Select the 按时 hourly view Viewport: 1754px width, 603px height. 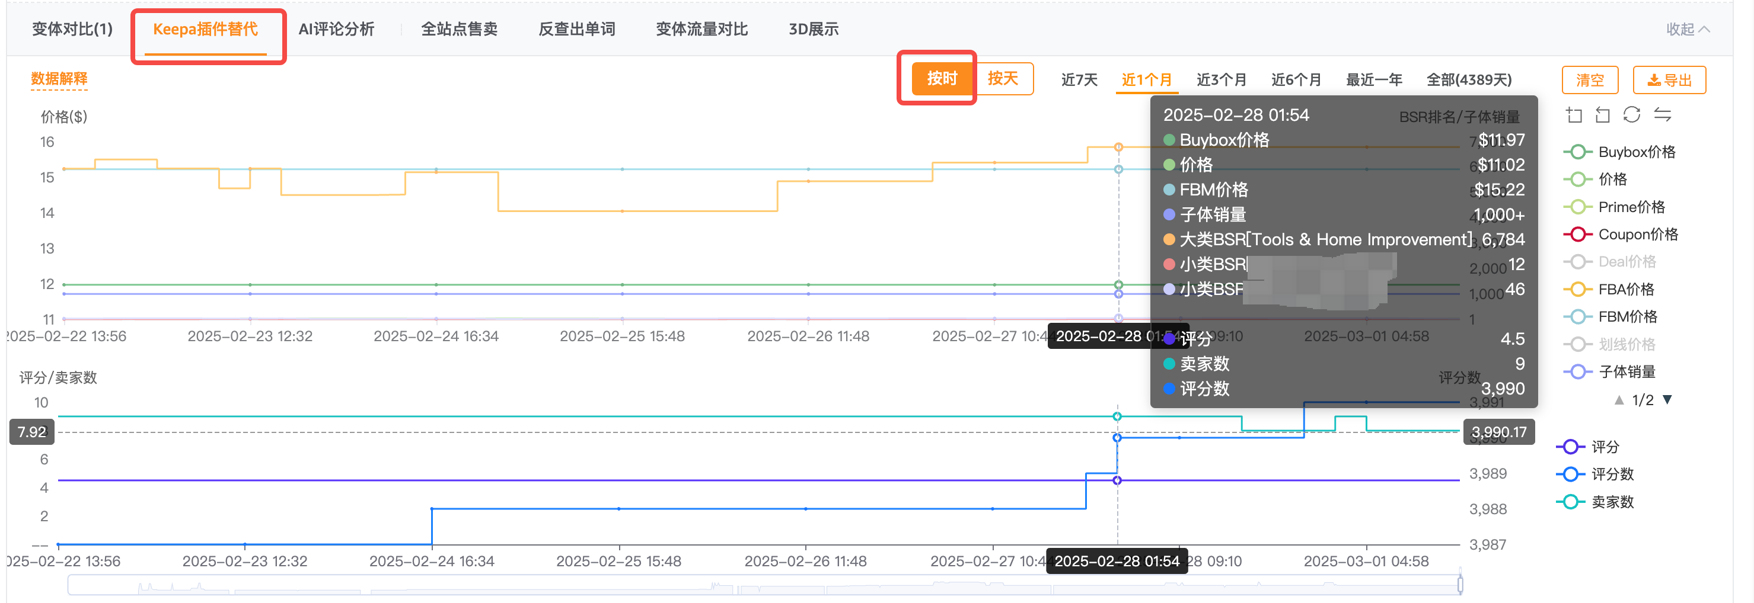click(x=942, y=79)
